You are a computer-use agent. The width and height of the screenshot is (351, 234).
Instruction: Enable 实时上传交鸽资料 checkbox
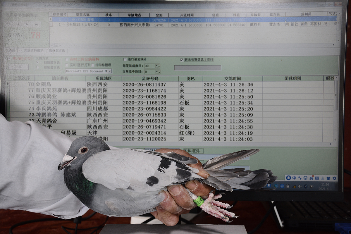[67, 59]
